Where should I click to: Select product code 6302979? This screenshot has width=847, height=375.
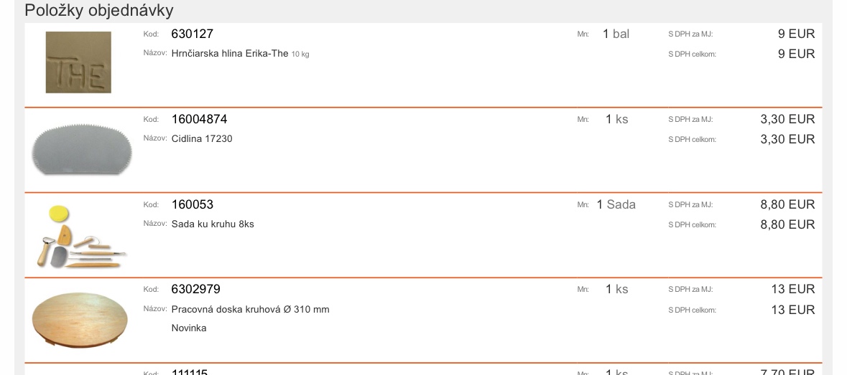point(196,290)
